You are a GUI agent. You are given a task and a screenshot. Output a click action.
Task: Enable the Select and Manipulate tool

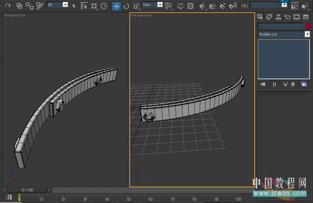(x=181, y=6)
